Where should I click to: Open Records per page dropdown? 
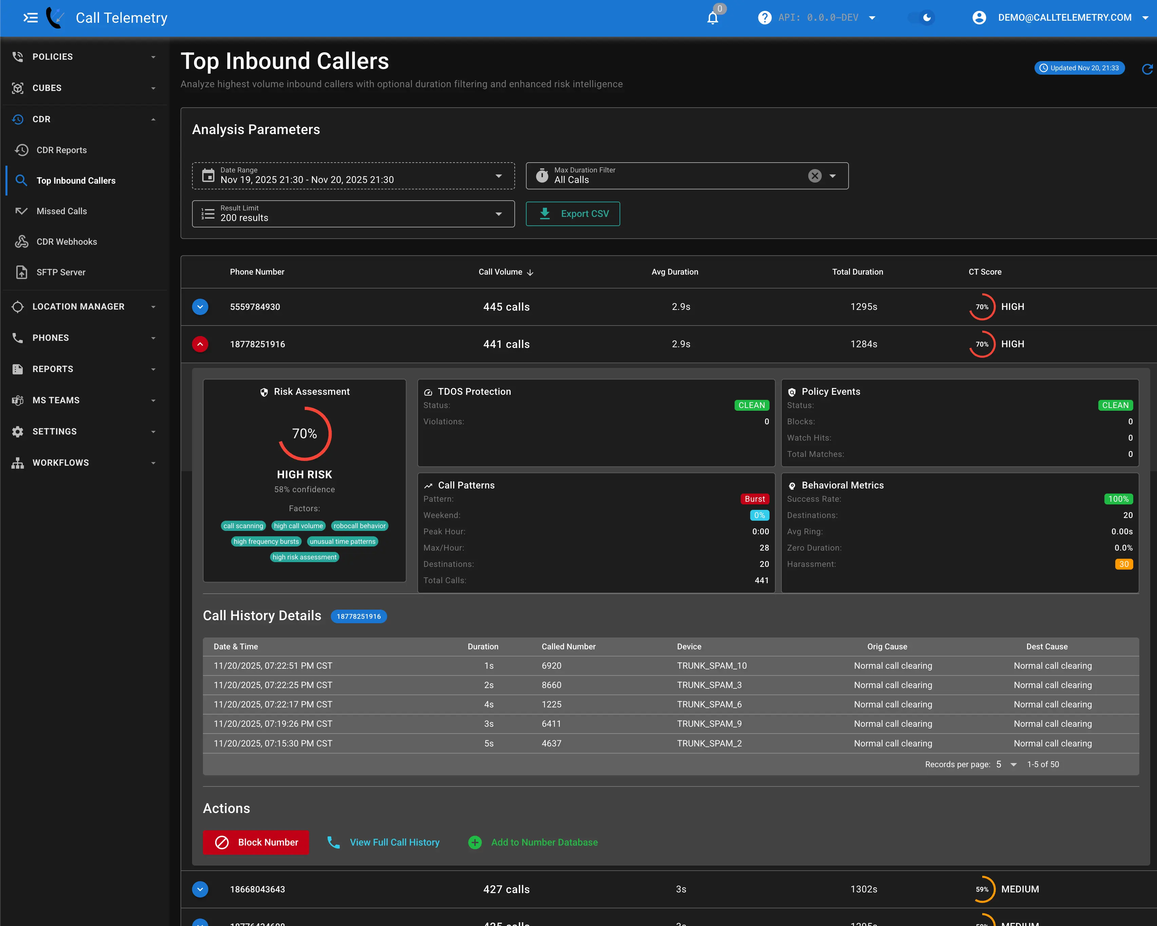coord(1006,764)
